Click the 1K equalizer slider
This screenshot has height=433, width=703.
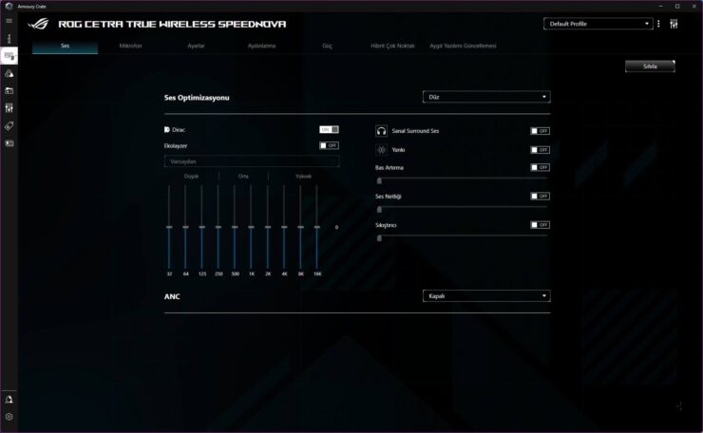tap(251, 227)
